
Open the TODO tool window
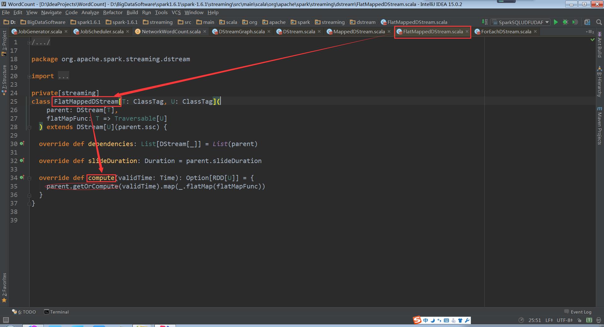point(24,312)
